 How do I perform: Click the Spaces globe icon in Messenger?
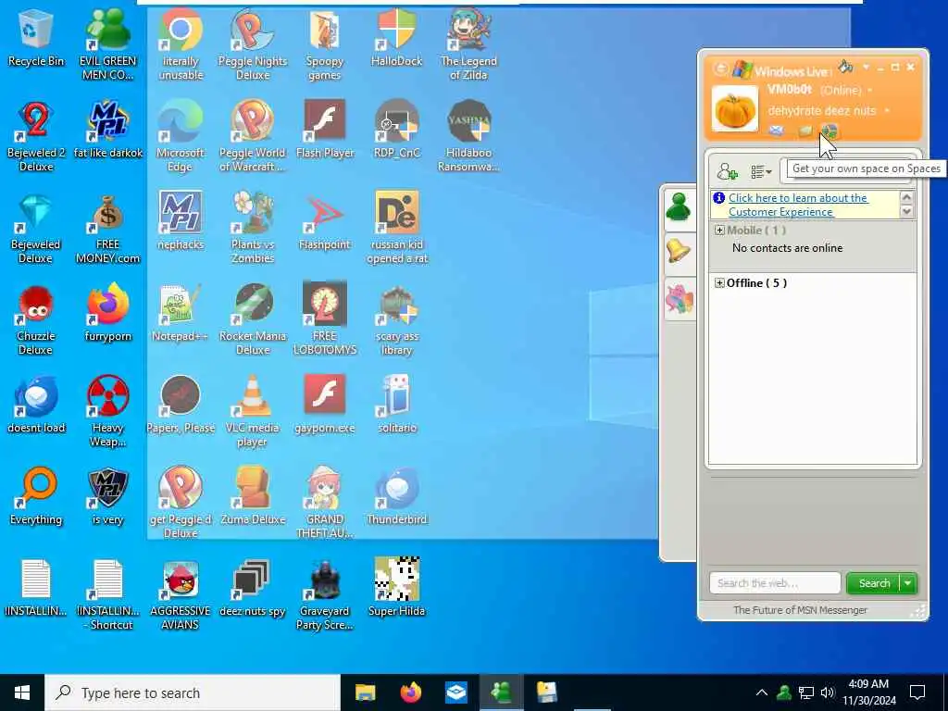coord(829,131)
